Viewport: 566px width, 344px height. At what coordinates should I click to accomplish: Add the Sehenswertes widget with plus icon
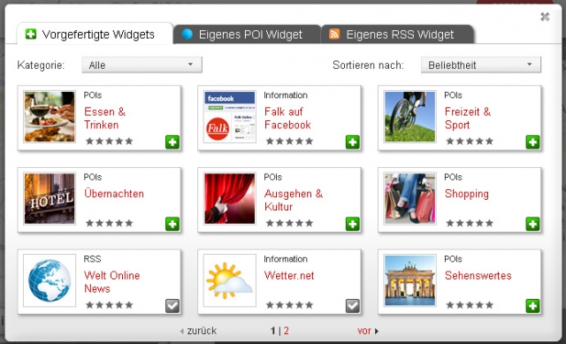point(532,306)
